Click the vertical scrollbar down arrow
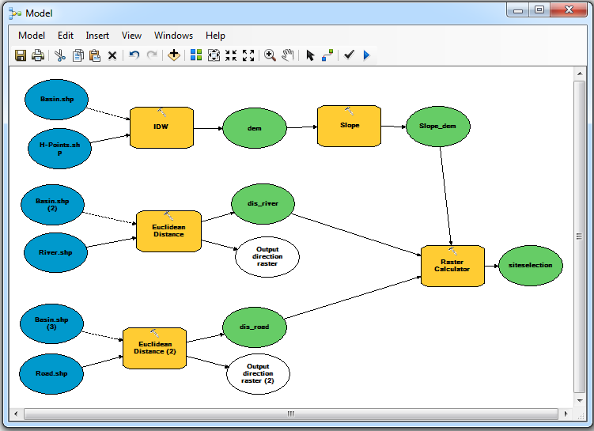This screenshot has height=431, width=594. point(580,401)
